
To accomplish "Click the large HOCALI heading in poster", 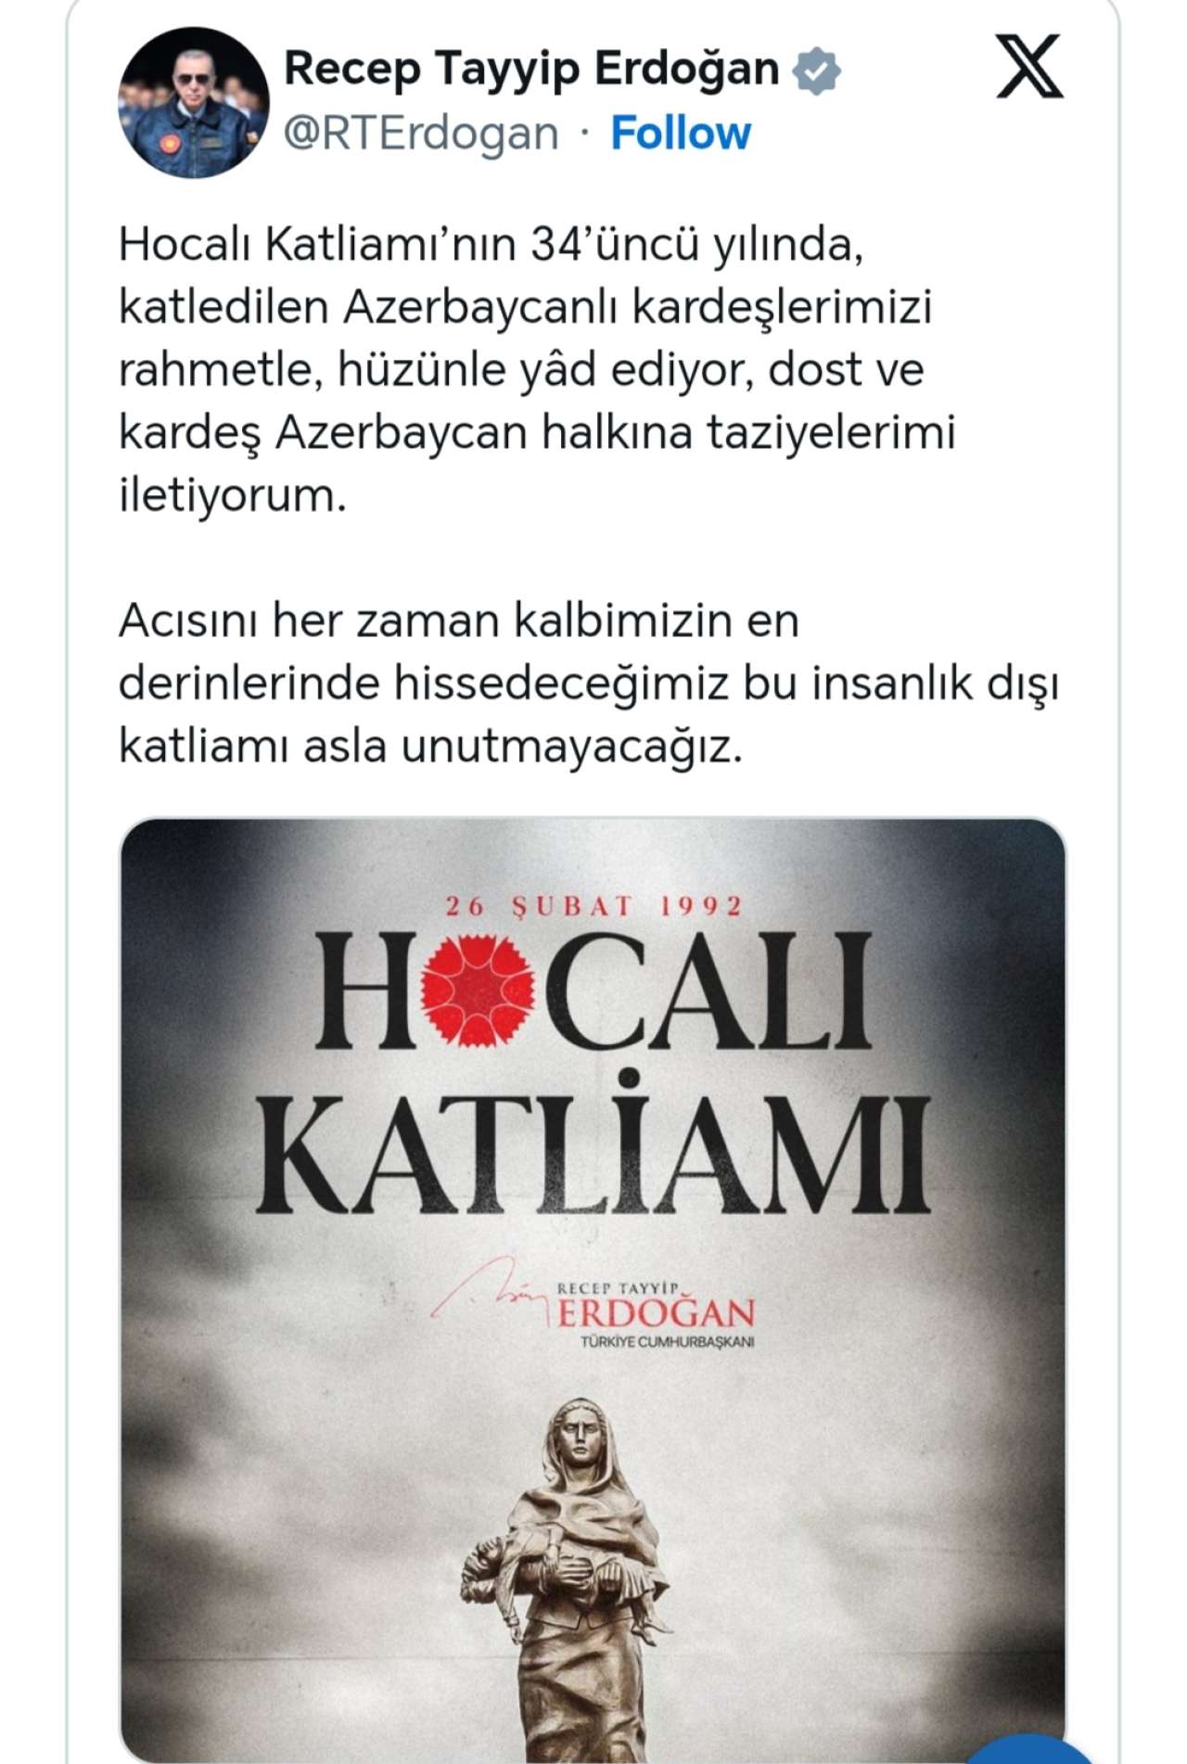I will [x=594, y=990].
